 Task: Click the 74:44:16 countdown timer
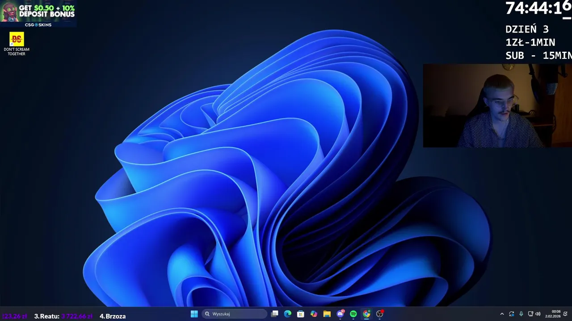pos(538,8)
